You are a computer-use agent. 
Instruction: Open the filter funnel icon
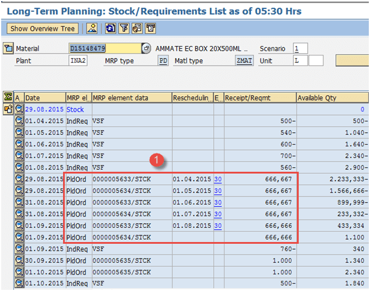tap(124, 28)
